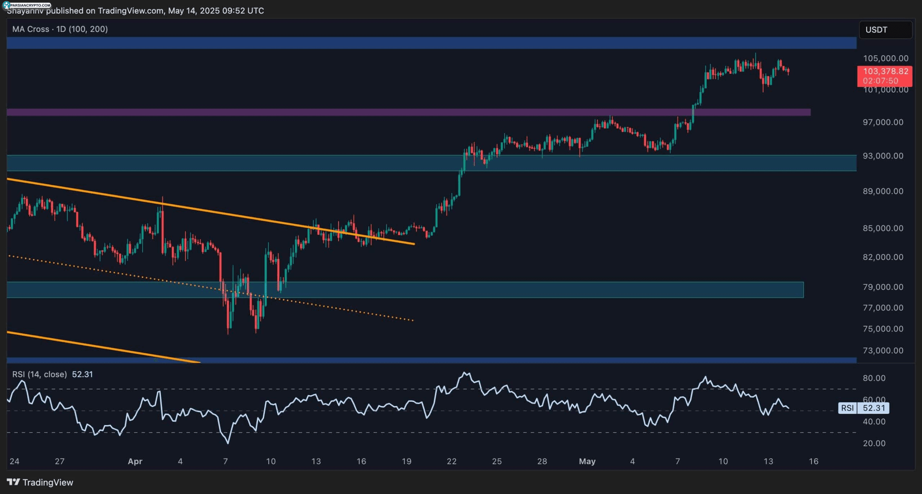The height and width of the screenshot is (494, 922).
Task: Click the 82,000.00 price axis label
Action: pos(883,257)
